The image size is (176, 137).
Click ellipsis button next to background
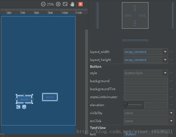tap(171, 81)
